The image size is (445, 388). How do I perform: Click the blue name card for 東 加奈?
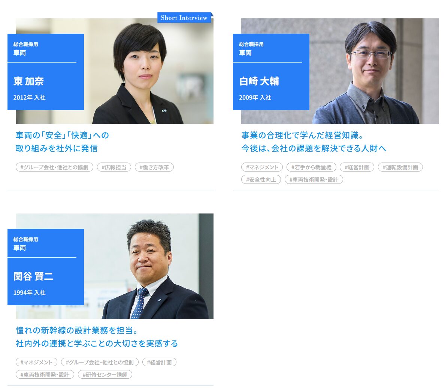point(46,72)
